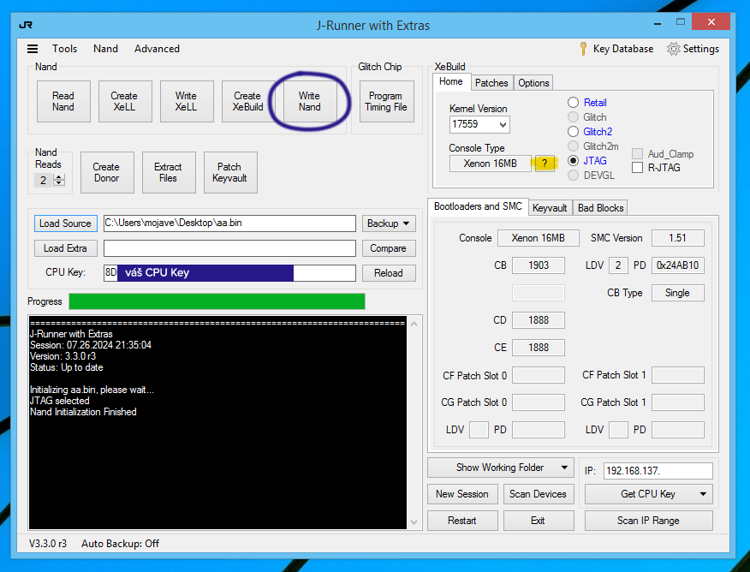Click the Scan Devices button

point(539,494)
